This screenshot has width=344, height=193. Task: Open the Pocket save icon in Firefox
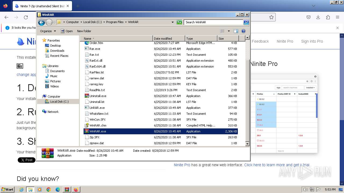tap(309, 17)
